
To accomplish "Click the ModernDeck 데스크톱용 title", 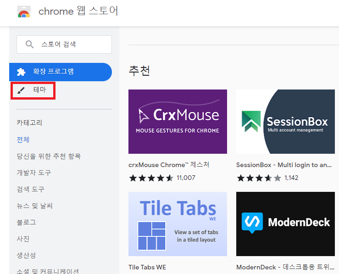I will tap(285, 267).
